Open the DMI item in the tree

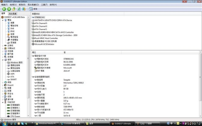pos(12,28)
